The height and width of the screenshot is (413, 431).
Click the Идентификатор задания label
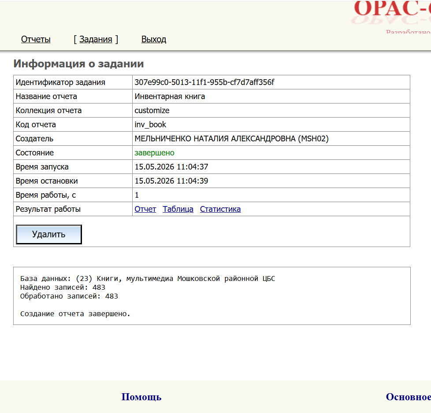tap(60, 82)
